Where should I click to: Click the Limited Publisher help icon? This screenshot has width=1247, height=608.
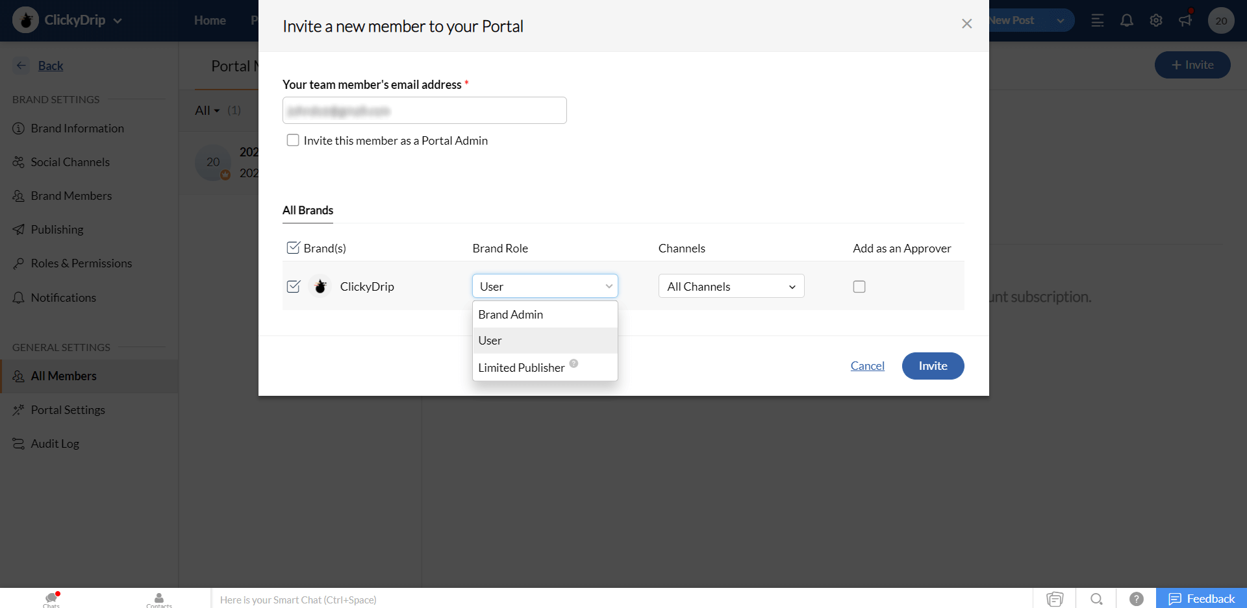point(573,363)
